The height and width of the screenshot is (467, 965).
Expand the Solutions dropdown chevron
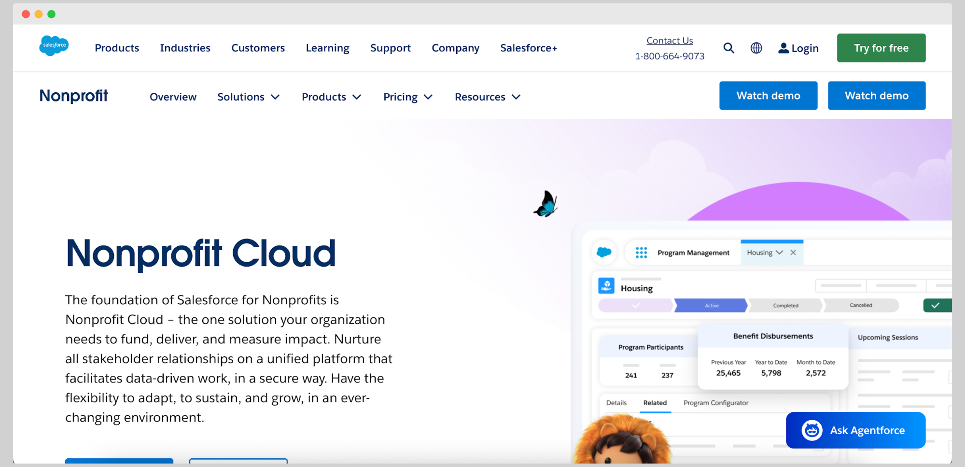pos(275,97)
